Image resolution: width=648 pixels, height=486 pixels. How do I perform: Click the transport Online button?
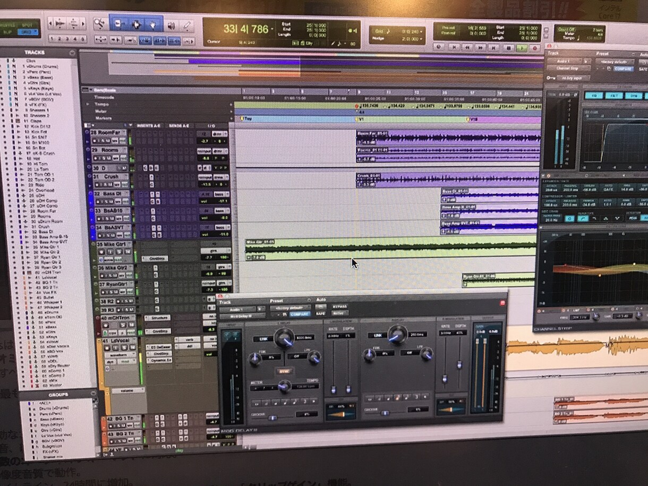pyautogui.click(x=439, y=47)
